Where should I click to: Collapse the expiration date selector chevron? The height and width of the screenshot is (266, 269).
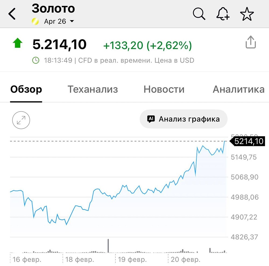[72, 21]
